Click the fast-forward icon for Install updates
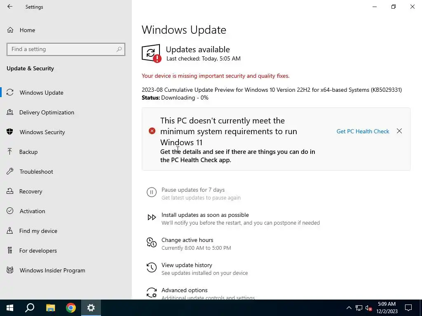The height and width of the screenshot is (316, 422). [x=152, y=217]
